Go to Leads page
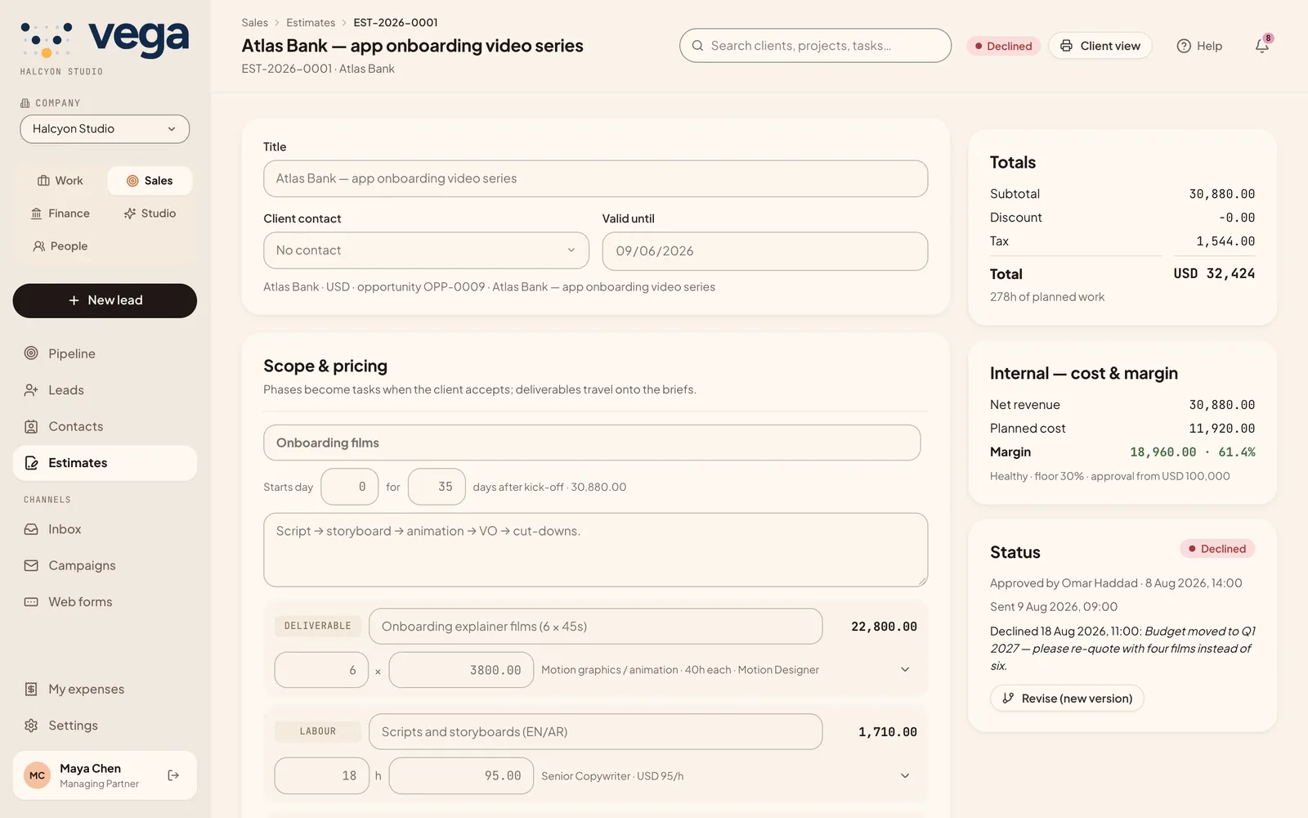 [x=105, y=390]
